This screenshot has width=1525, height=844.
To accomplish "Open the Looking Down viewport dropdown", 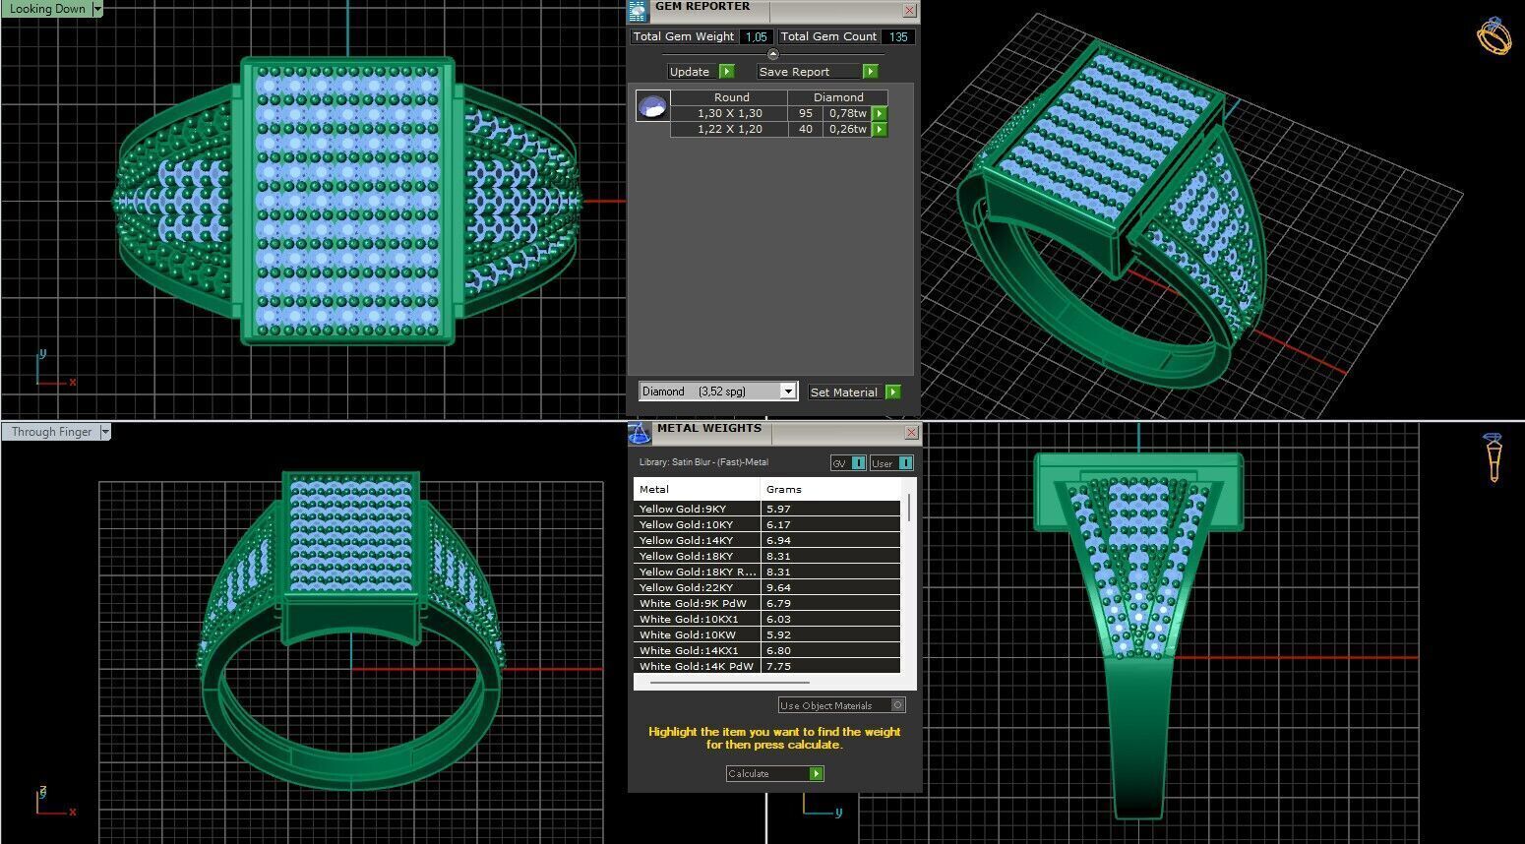I will pyautogui.click(x=96, y=8).
